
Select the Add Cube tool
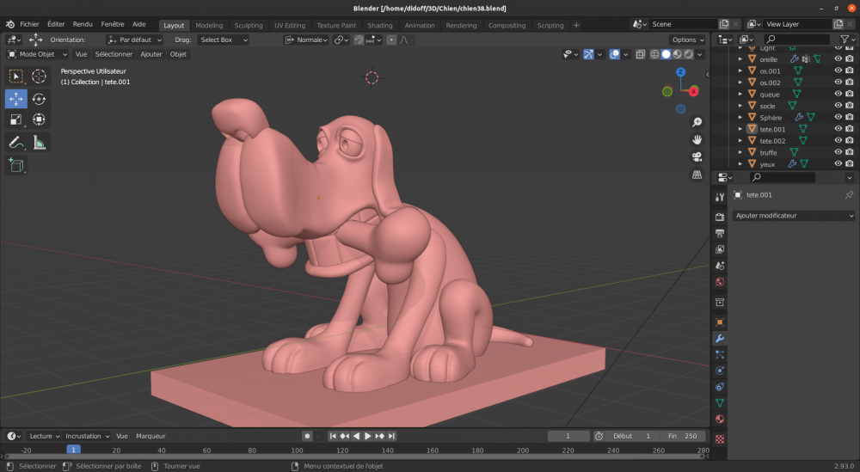[x=15, y=165]
